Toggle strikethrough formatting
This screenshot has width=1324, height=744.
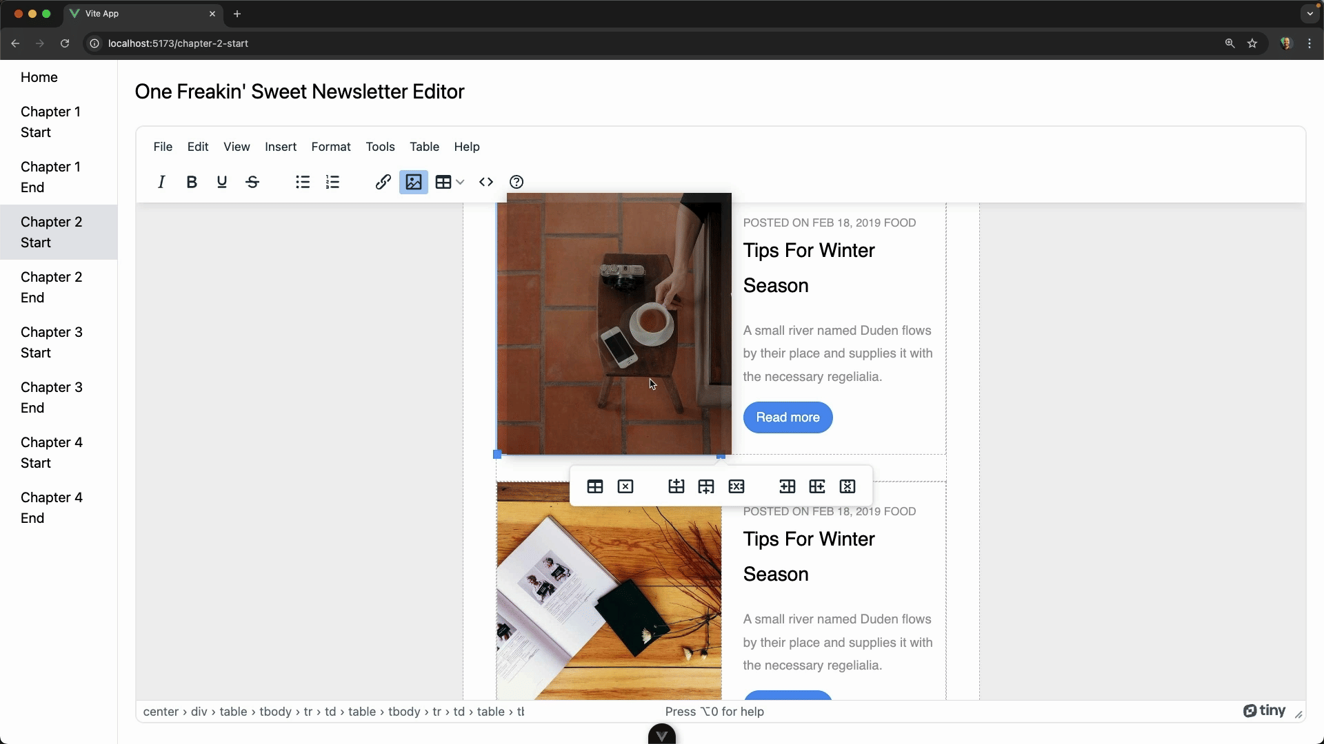pos(252,182)
